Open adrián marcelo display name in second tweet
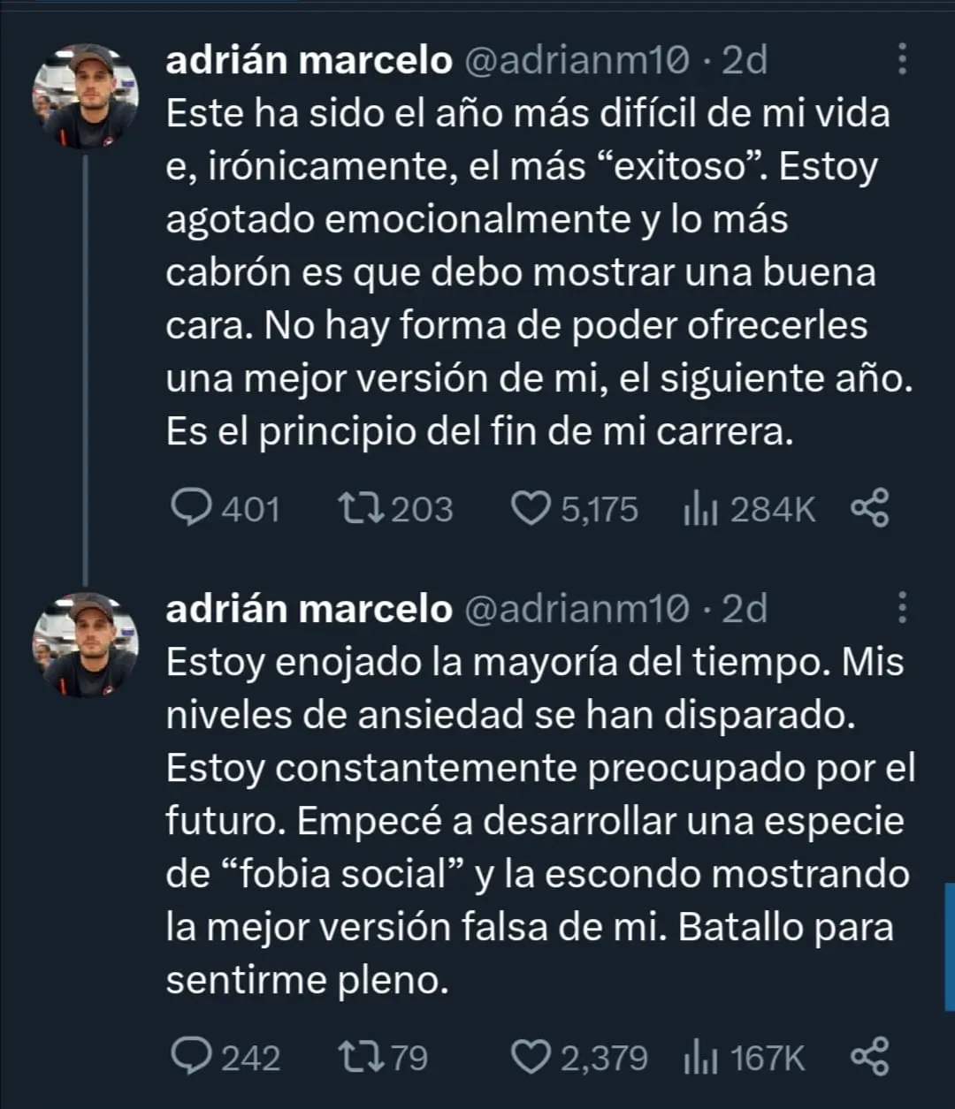This screenshot has height=1109, width=955. [309, 609]
